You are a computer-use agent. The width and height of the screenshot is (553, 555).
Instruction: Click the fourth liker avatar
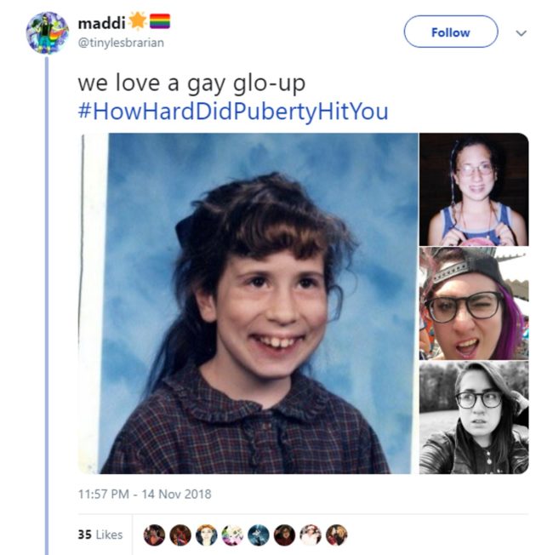click(x=232, y=535)
